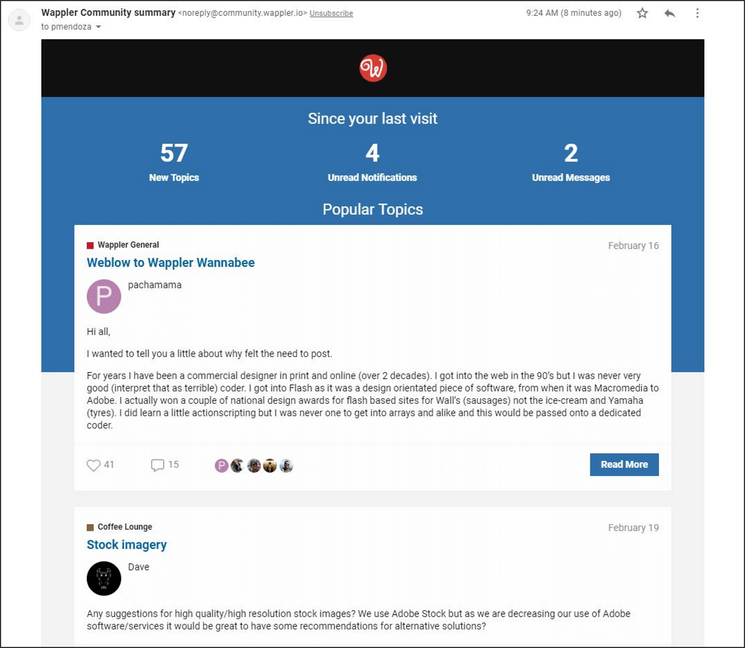Select the Wappler General category label
Screen dimensions: 745x648
click(128, 244)
